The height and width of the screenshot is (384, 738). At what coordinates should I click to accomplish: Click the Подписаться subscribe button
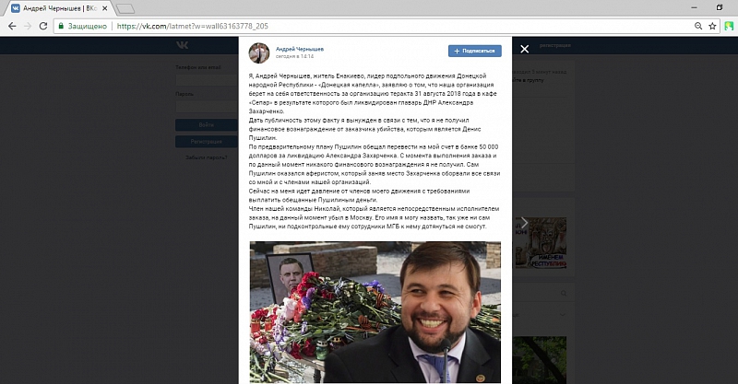[x=475, y=51]
